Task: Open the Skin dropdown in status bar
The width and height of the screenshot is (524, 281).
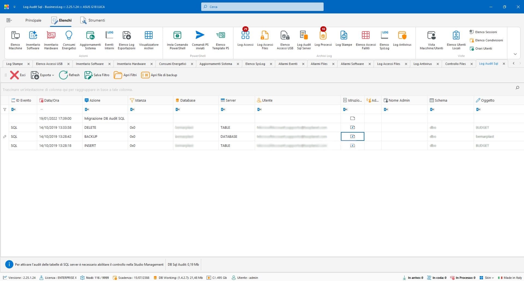Action: (487, 278)
